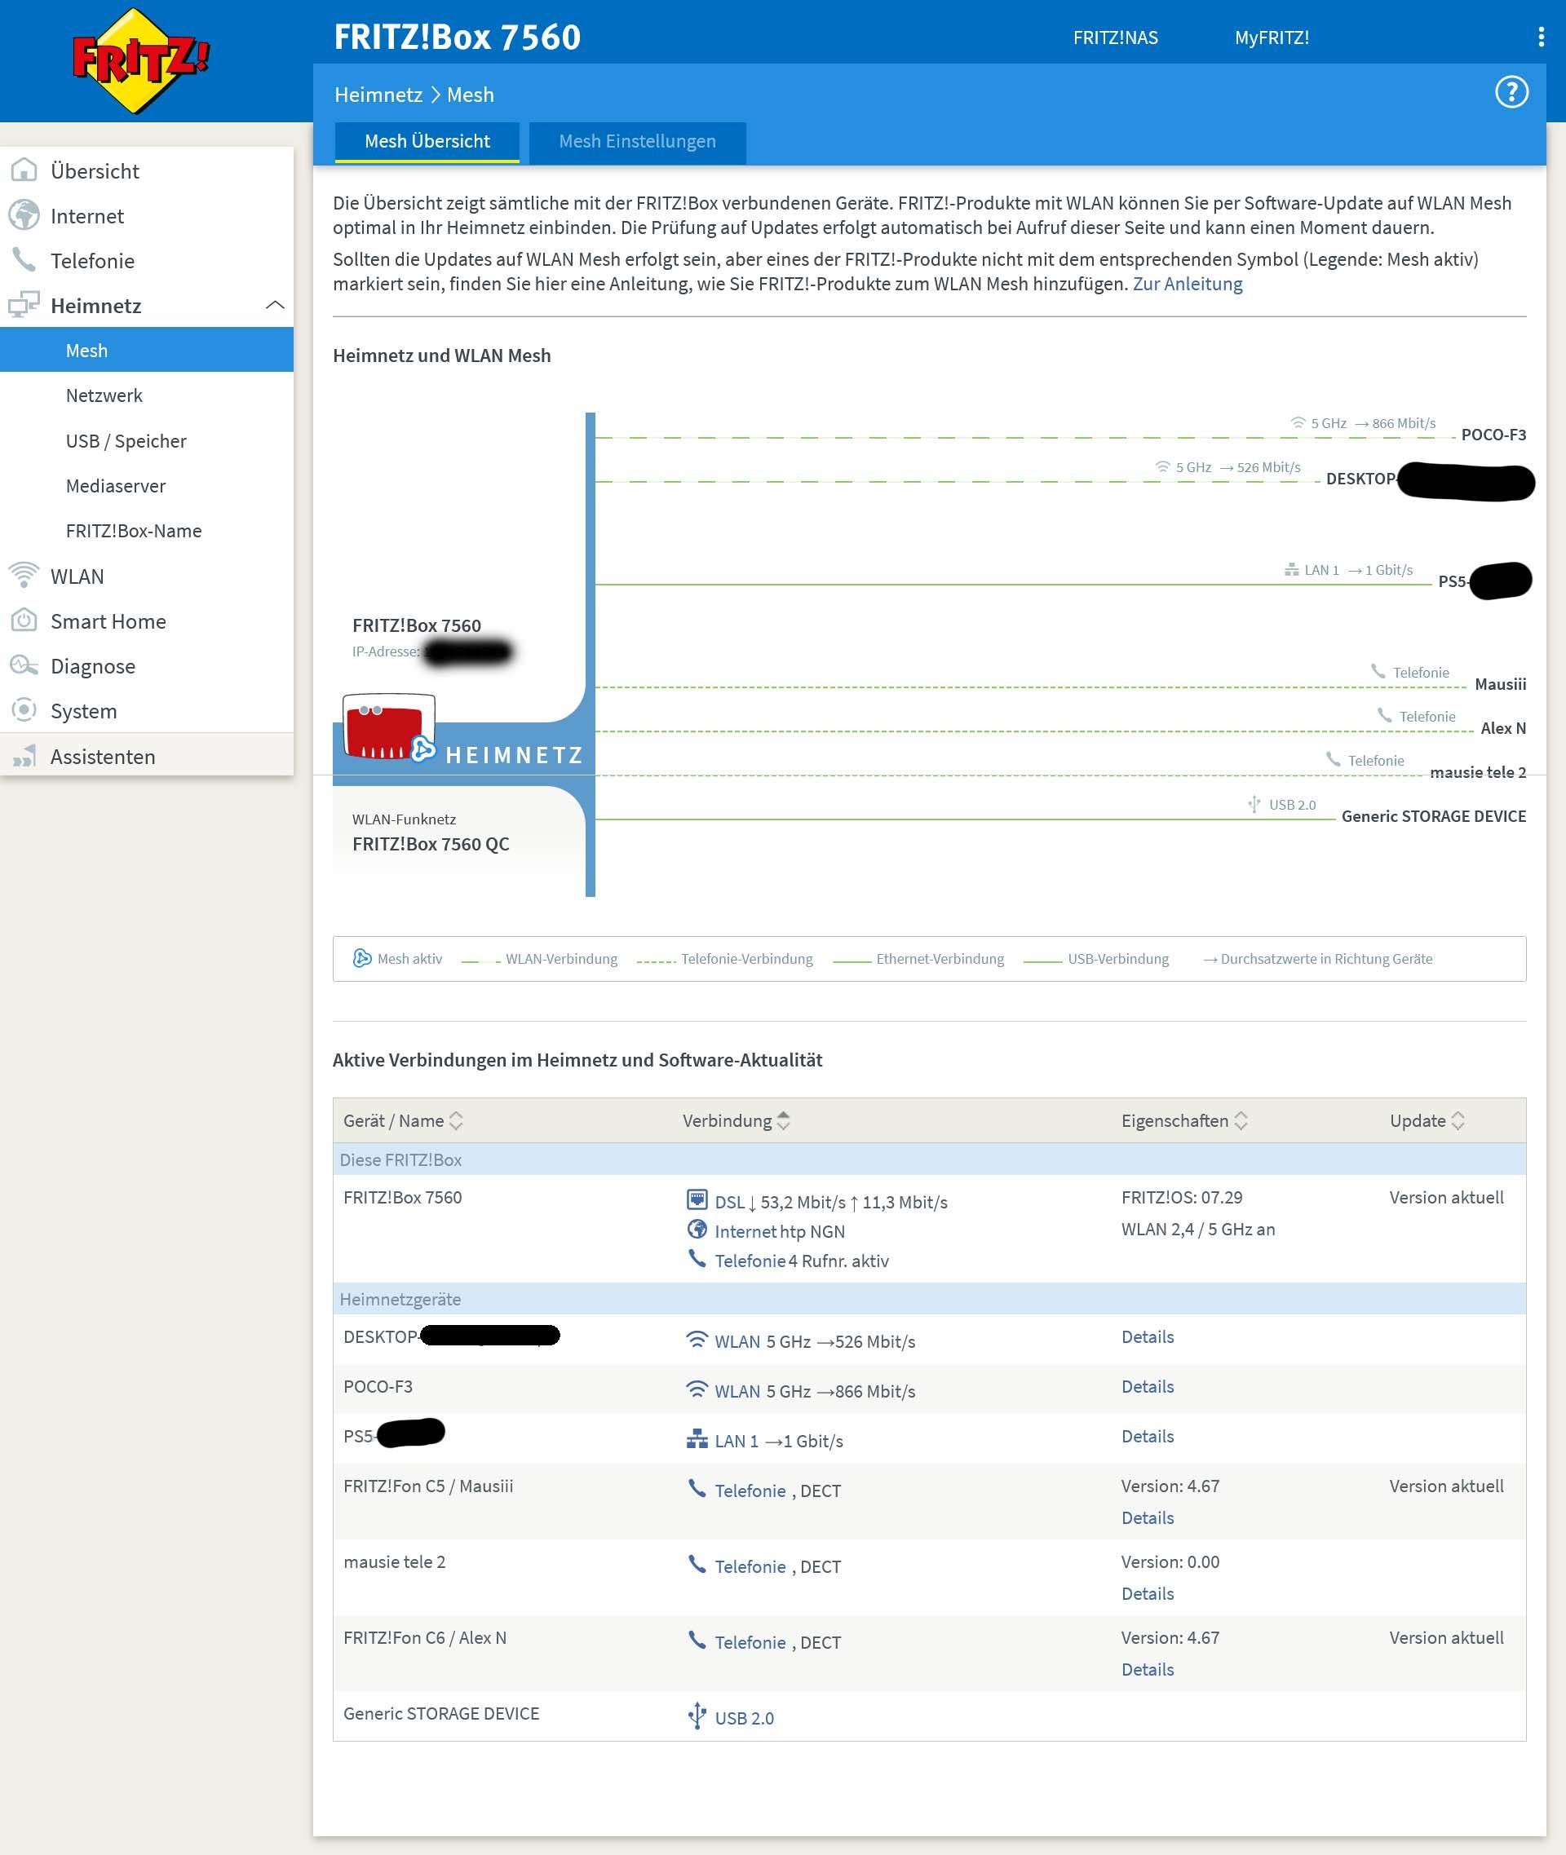1566x1855 pixels.
Task: Open the three-dot options menu
Action: click(1540, 37)
